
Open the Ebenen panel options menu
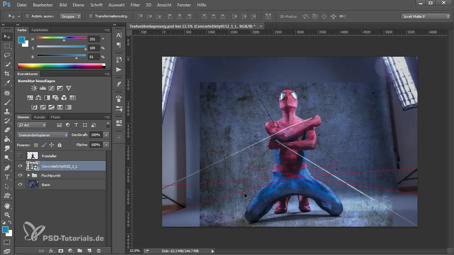pos(107,117)
